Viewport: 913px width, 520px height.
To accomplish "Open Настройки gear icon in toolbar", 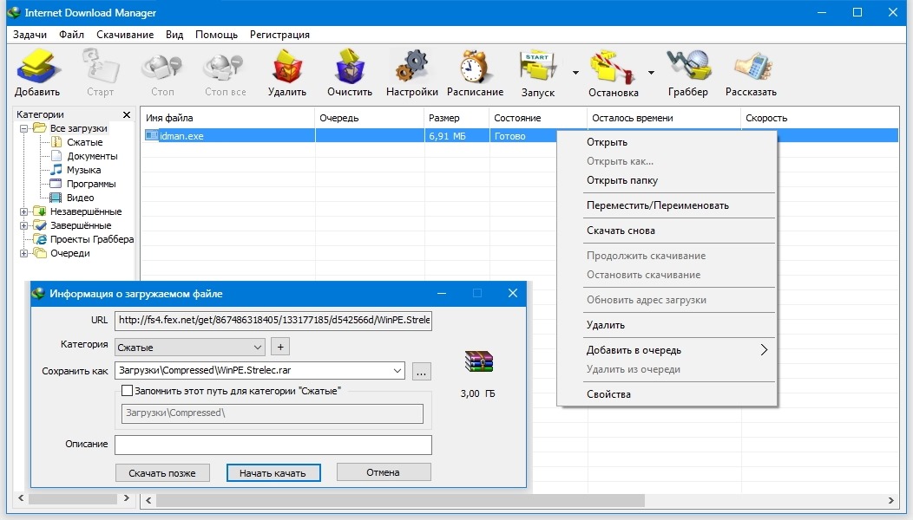I will pyautogui.click(x=411, y=68).
